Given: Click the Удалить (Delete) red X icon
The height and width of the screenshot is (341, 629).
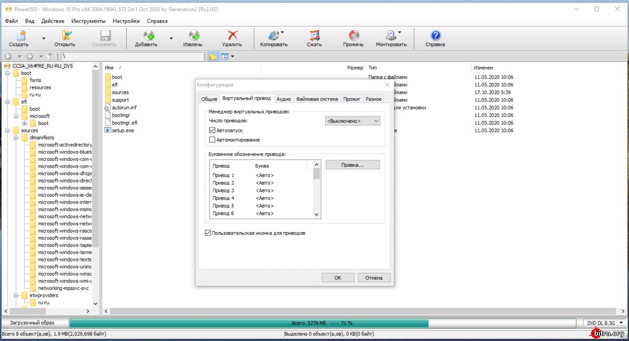Looking at the screenshot, I should [x=232, y=35].
